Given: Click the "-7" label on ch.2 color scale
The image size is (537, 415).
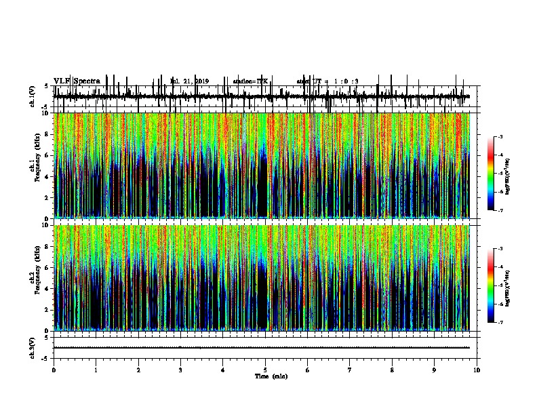Looking at the screenshot, I should [x=500, y=322].
